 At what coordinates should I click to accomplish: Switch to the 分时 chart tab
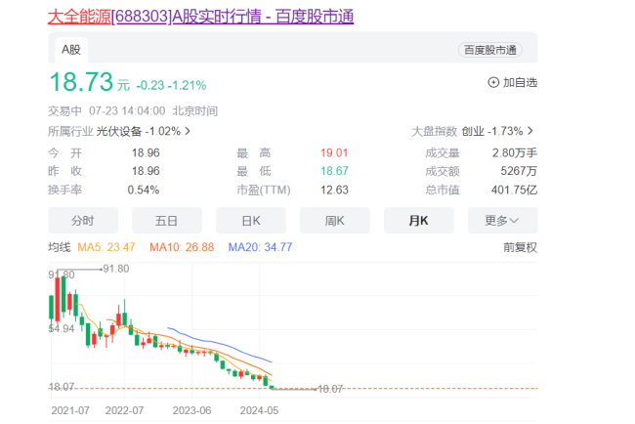click(83, 220)
